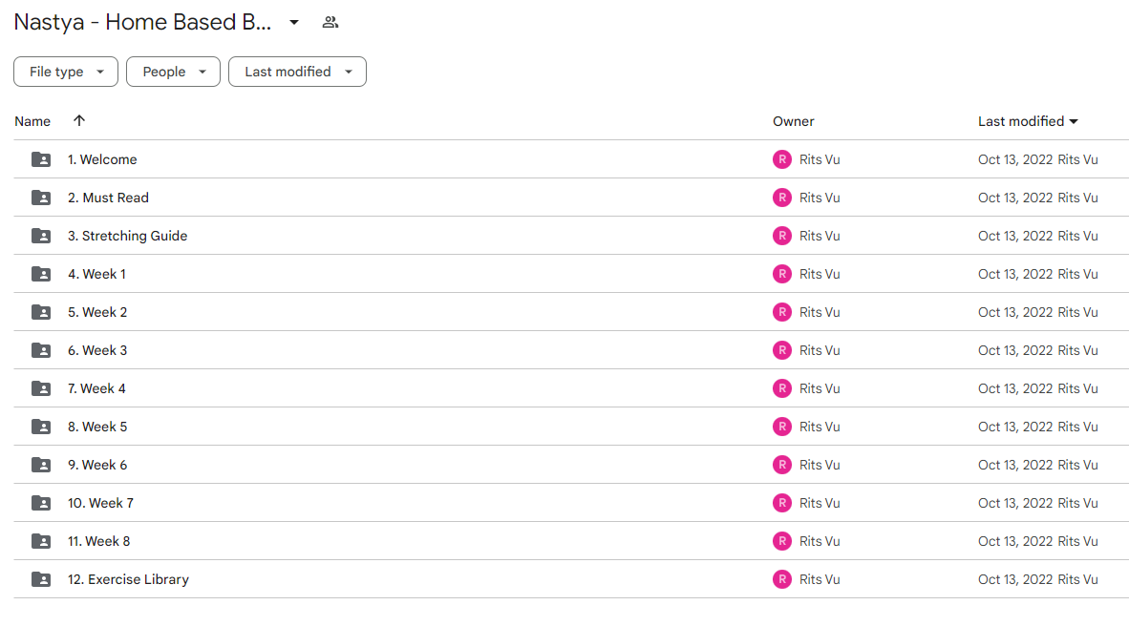Click Rits Vu avatar in the 2. Must Read row
The height and width of the screenshot is (626, 1129).
click(782, 198)
